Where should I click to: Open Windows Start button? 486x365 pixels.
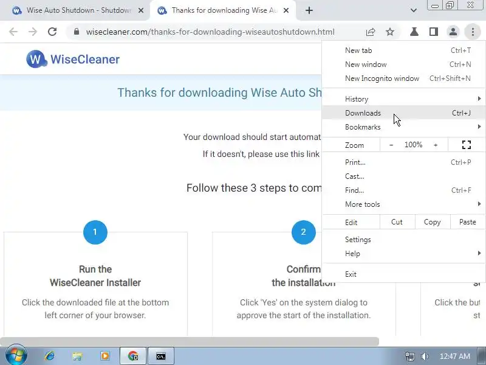coord(16,356)
